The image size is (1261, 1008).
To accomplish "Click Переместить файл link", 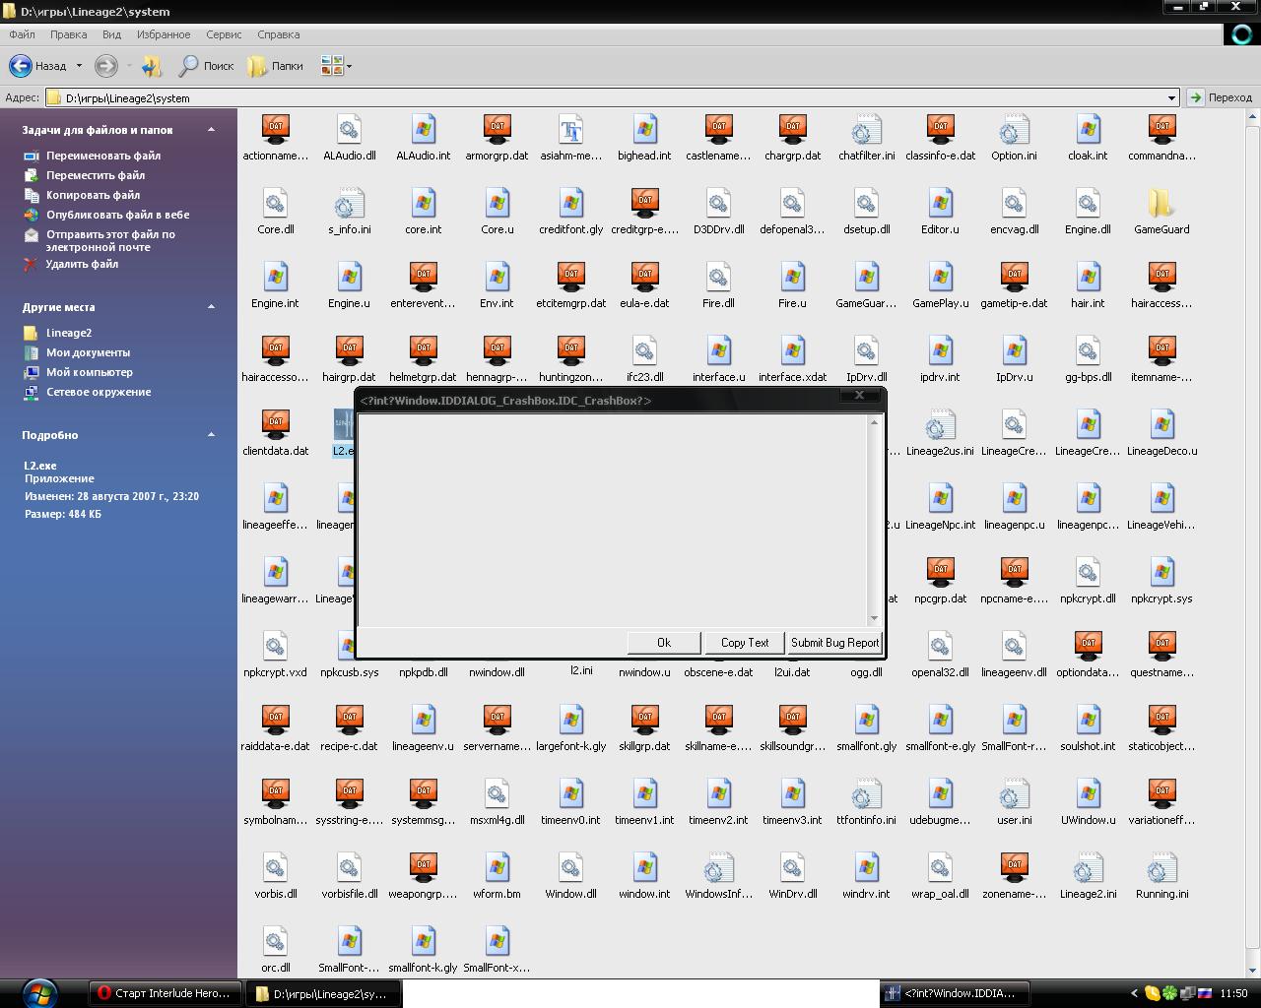I will coord(96,175).
